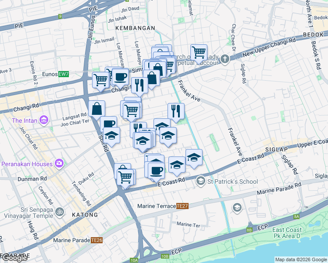Screen dimensions: 328x263
Task: Click the 'Map data ©2026 Google' attribution
Action: (301, 259)
